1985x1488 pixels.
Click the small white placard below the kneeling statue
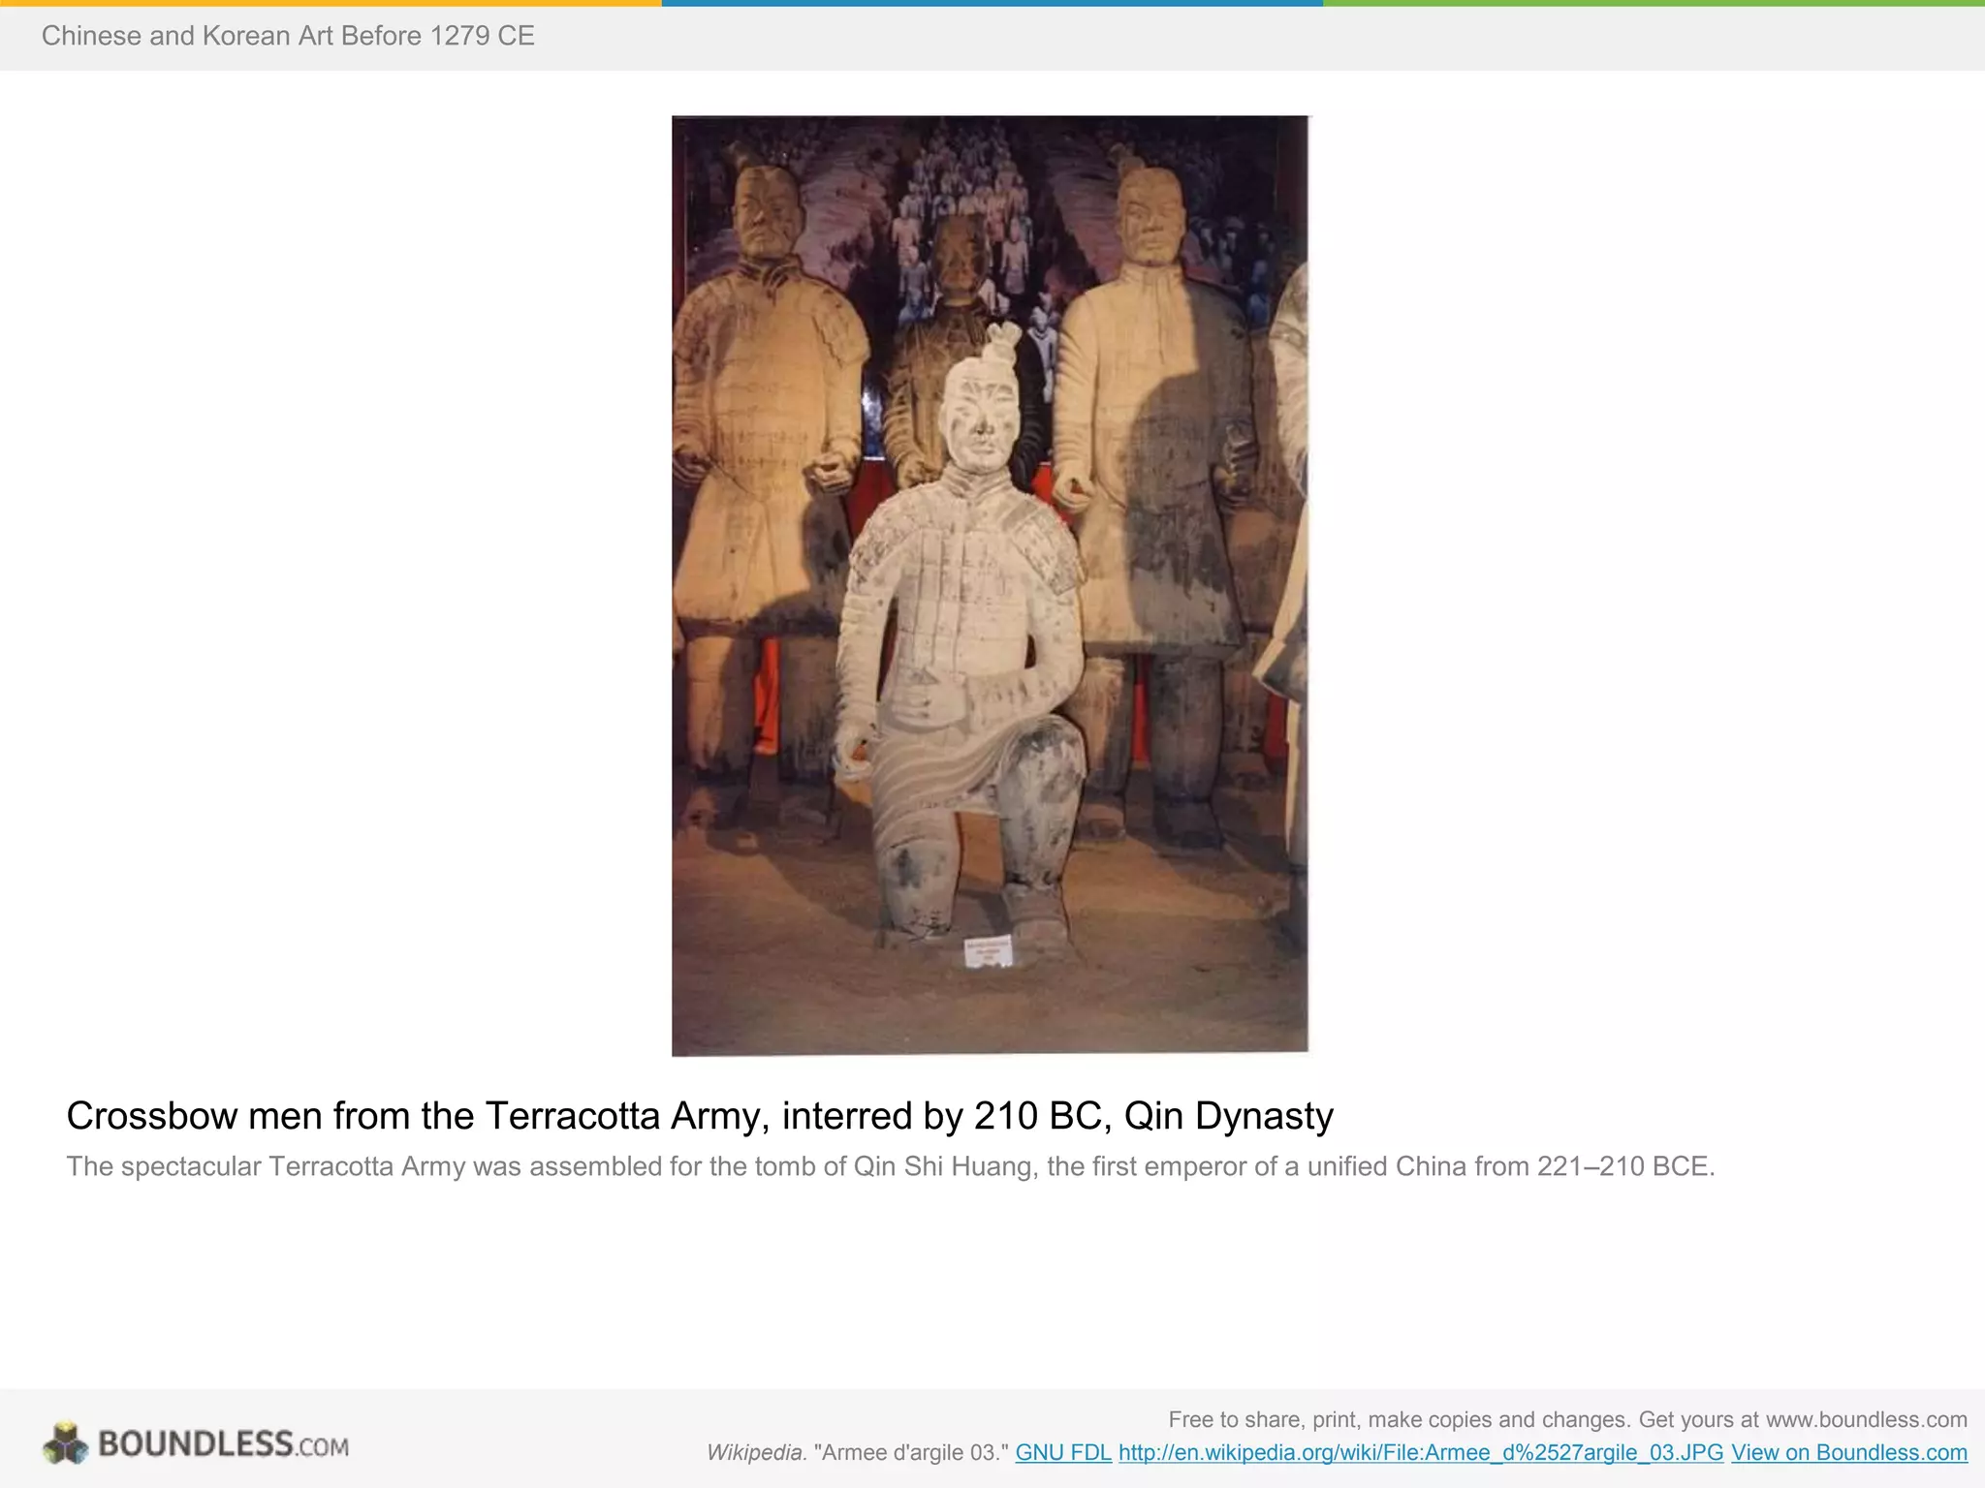coord(988,951)
